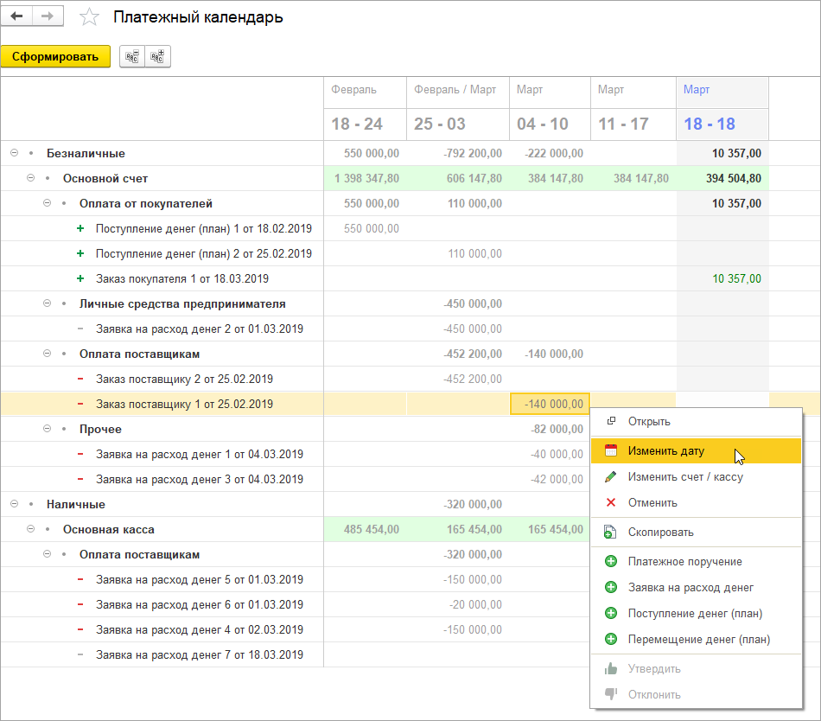Click Отменить in the context menu

[652, 502]
